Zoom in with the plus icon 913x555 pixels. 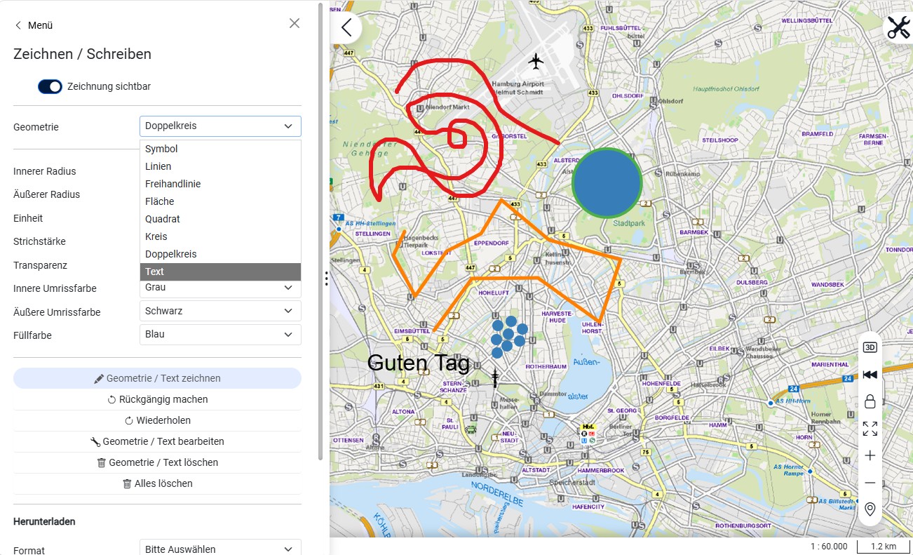tap(870, 455)
